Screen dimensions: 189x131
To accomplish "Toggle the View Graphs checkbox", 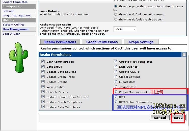I will click(x=43, y=87).
